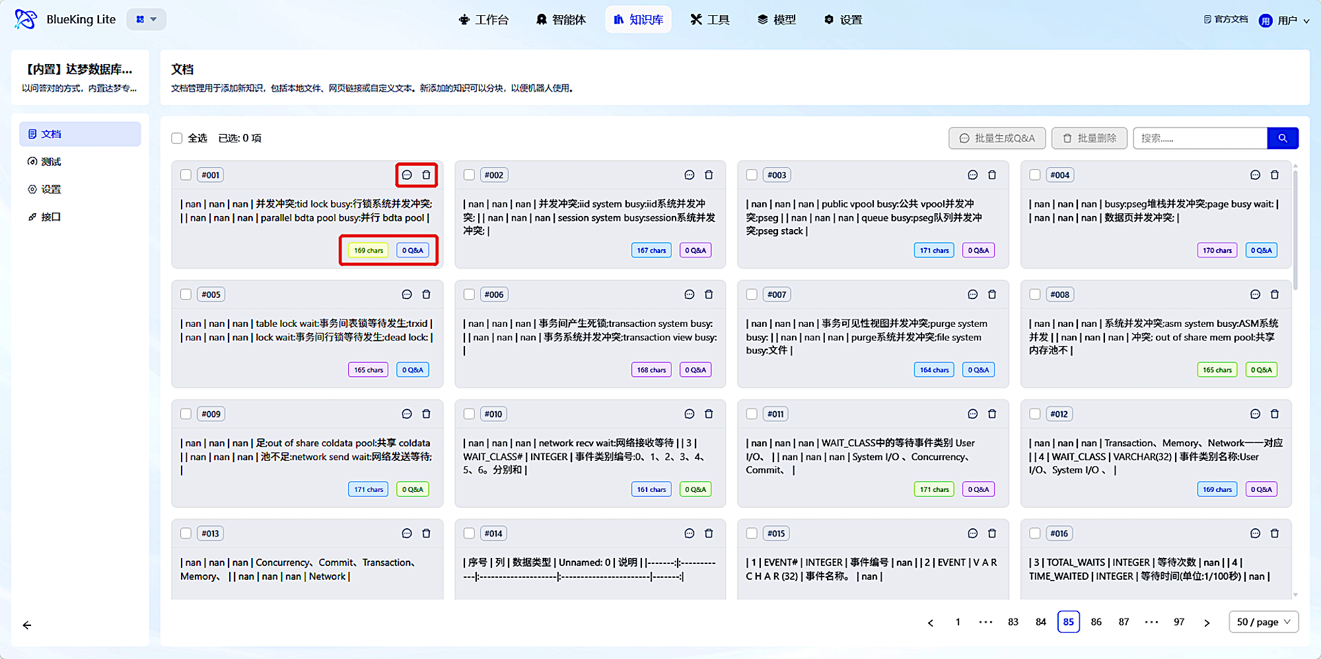Viewport: 1321px width, 659px height.
Task: Click the user avatar icon
Action: pyautogui.click(x=1266, y=20)
